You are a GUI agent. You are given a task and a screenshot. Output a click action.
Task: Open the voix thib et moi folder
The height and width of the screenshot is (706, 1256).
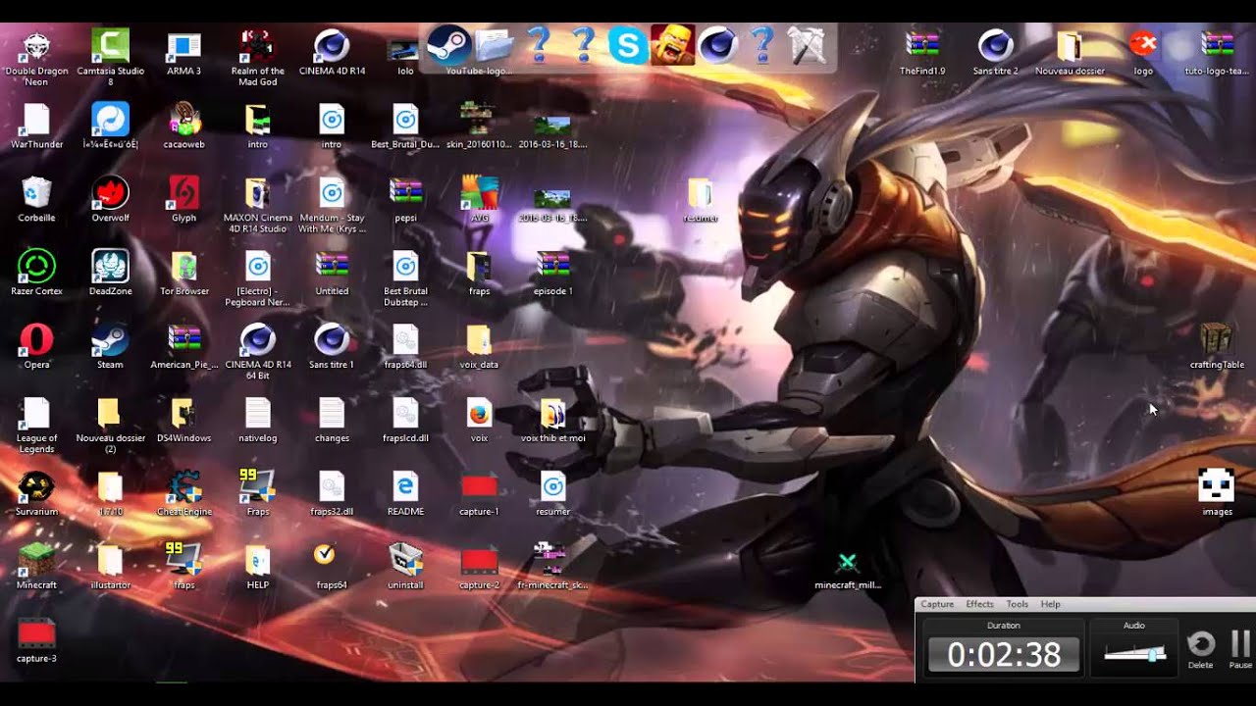click(x=552, y=414)
